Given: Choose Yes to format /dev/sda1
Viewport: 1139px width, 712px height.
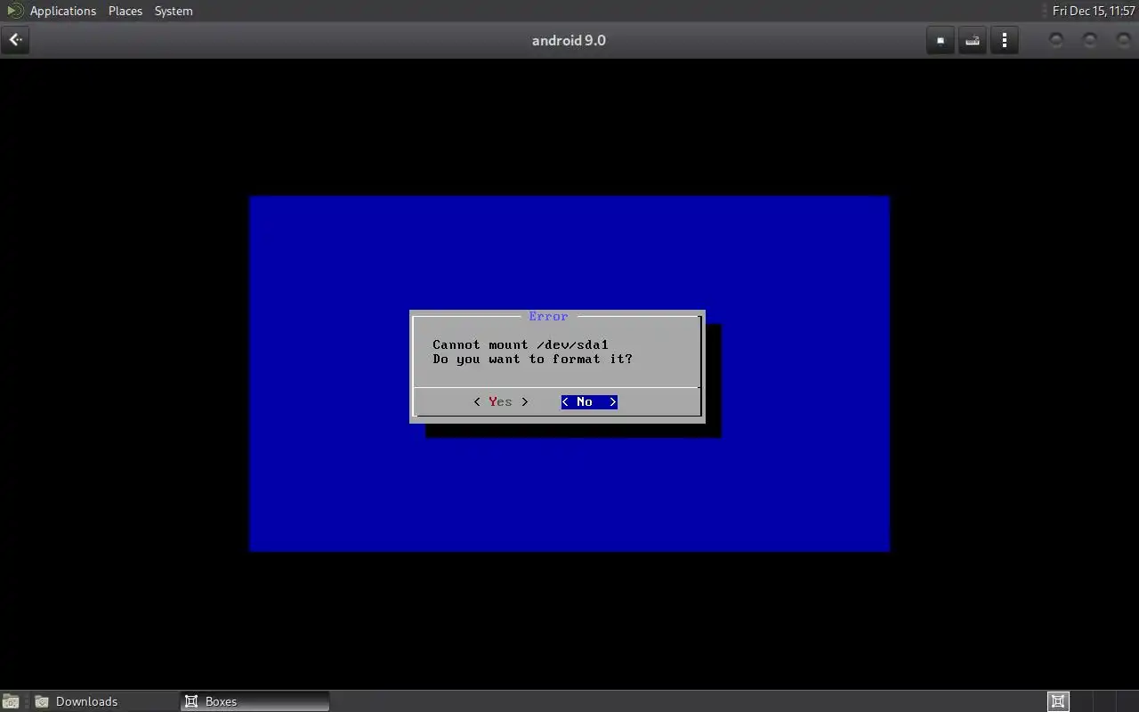Looking at the screenshot, I should pyautogui.click(x=500, y=402).
